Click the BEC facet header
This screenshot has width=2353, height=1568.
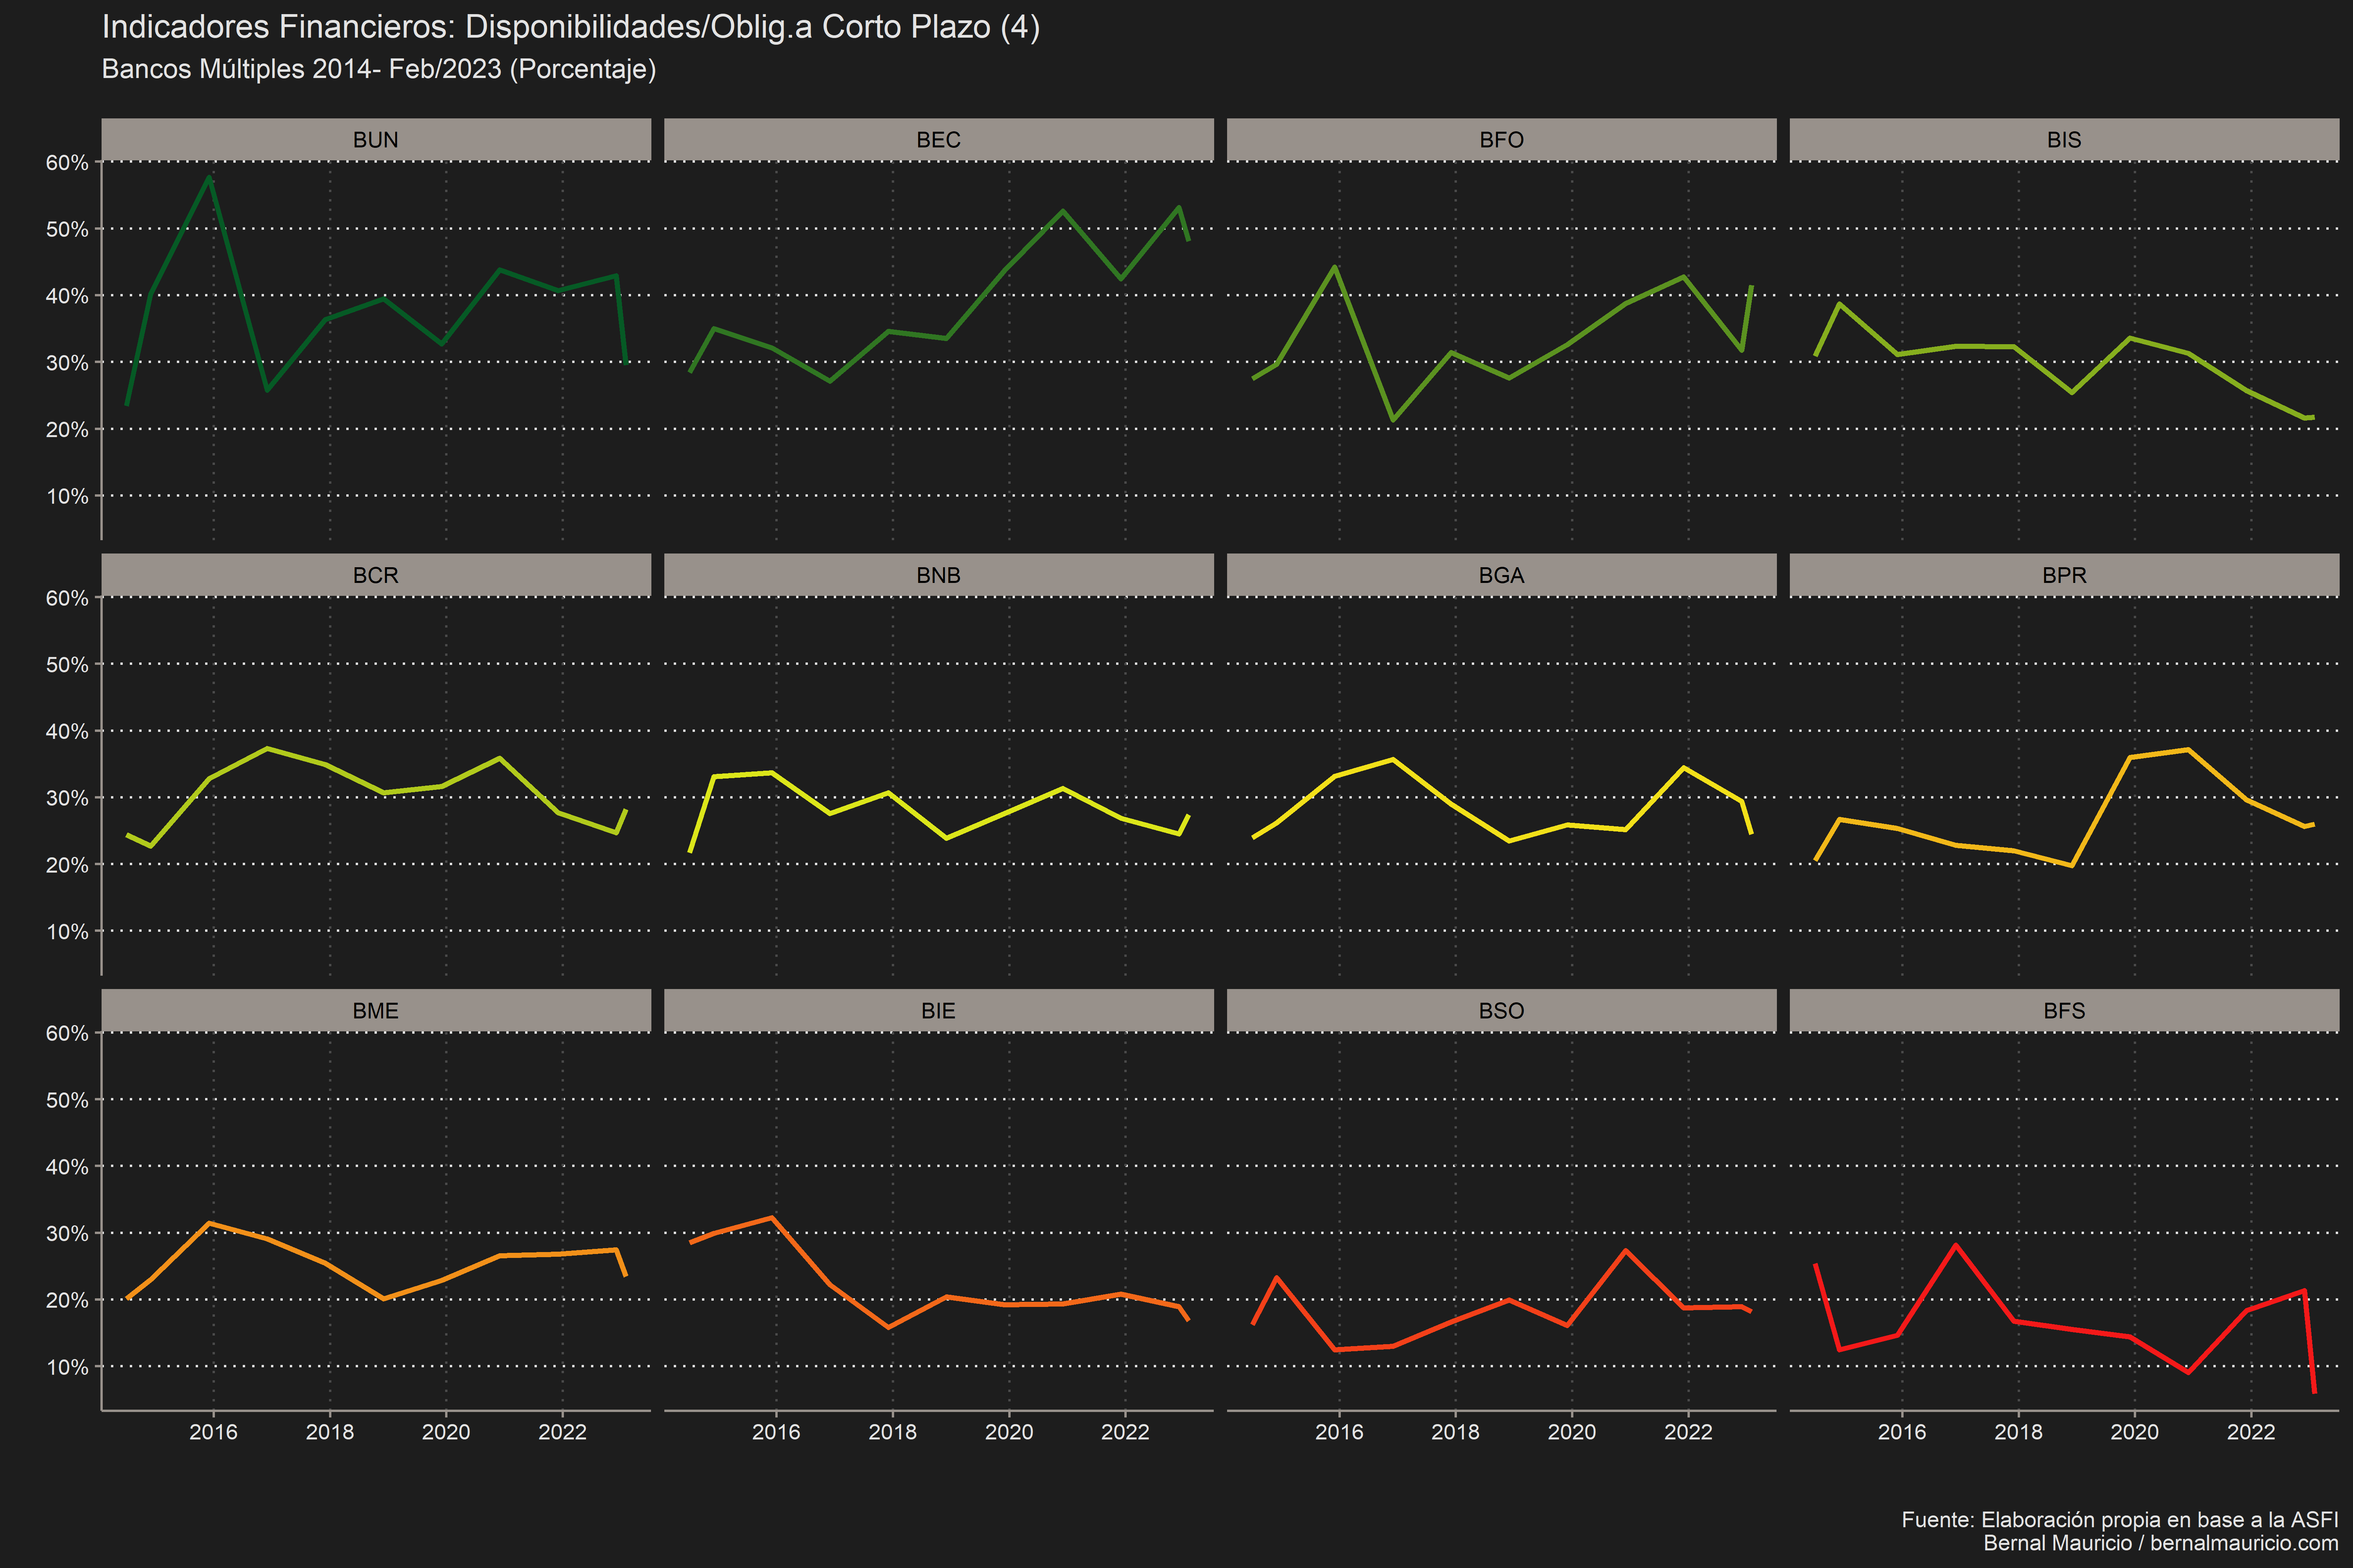point(938,140)
